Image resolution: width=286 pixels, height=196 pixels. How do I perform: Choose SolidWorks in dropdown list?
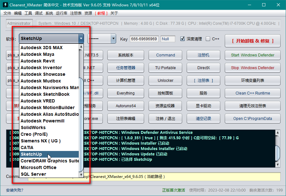49,127
